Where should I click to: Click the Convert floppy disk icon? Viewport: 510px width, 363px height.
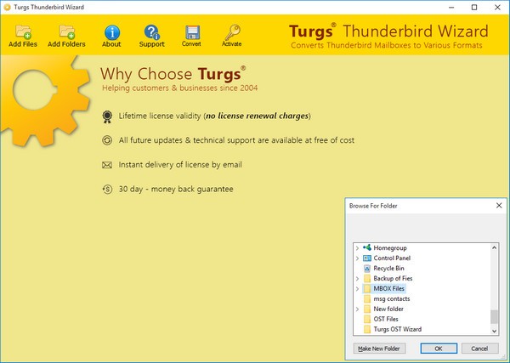point(191,34)
